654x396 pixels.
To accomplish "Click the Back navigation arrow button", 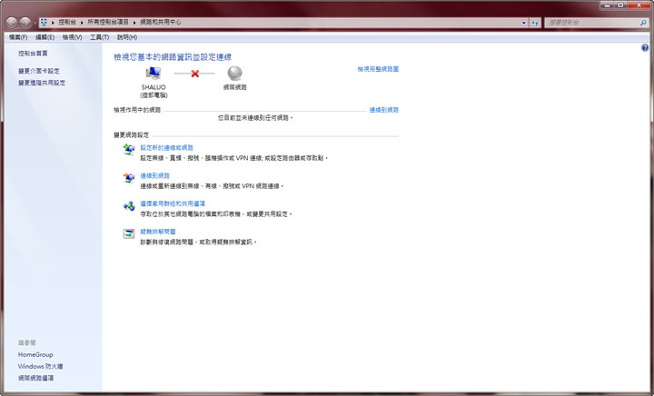I will coord(12,22).
